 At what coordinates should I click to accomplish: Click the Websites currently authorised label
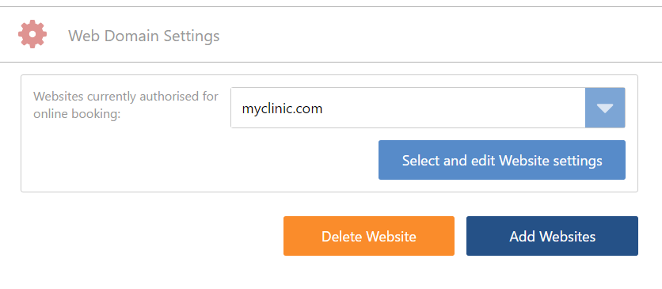[126, 105]
